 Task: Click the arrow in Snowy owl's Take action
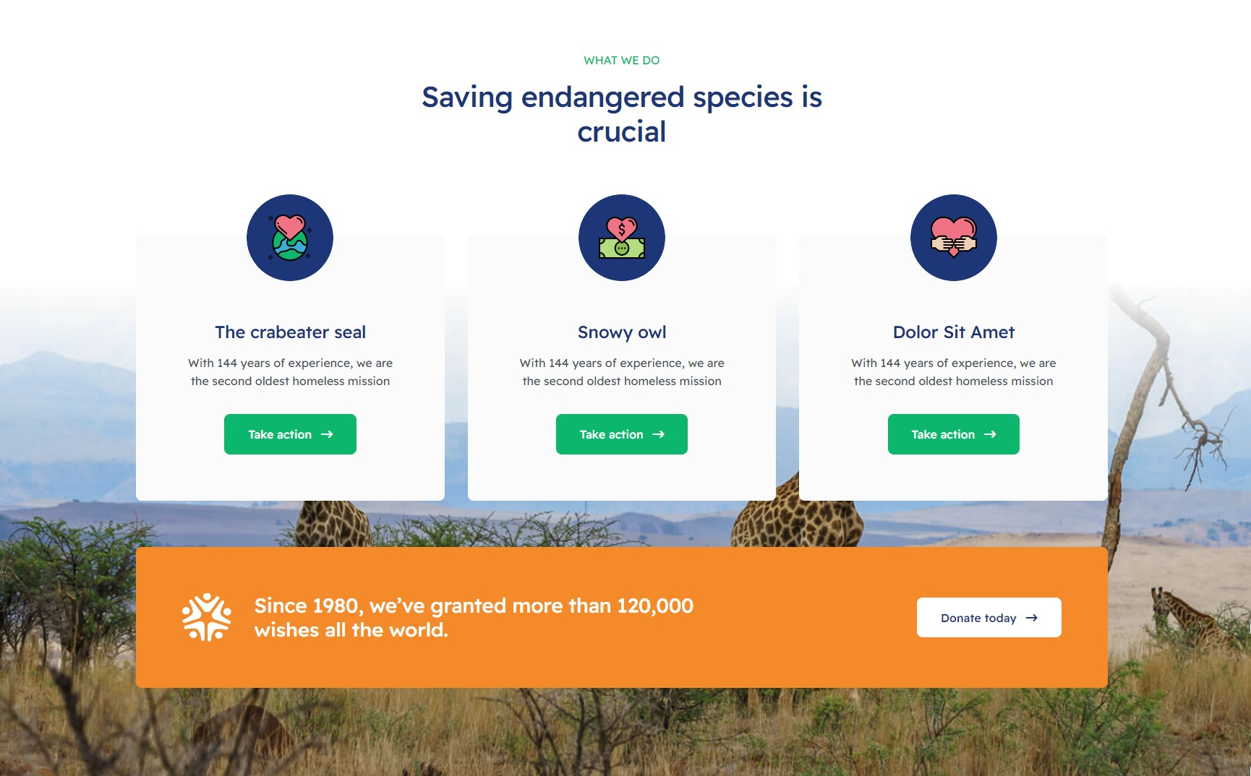[x=658, y=434]
